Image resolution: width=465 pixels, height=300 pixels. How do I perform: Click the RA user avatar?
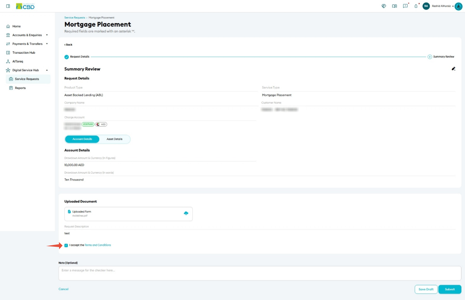point(426,6)
